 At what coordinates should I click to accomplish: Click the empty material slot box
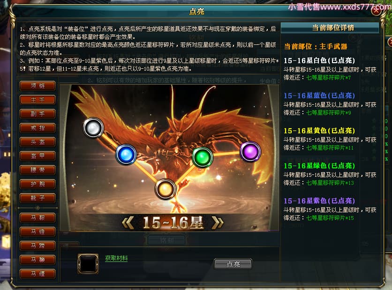[88, 263]
